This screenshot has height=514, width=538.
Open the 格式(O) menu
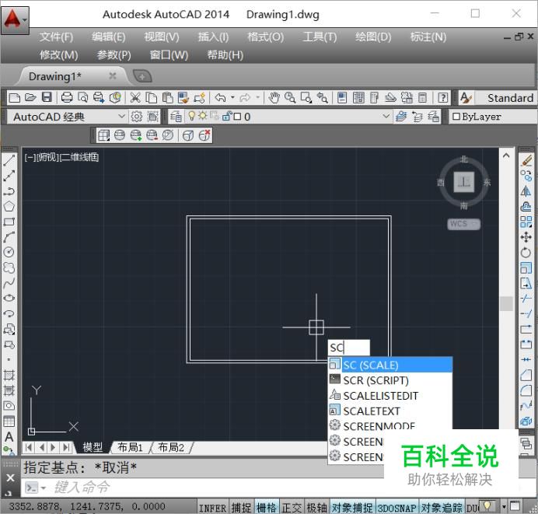pos(265,37)
